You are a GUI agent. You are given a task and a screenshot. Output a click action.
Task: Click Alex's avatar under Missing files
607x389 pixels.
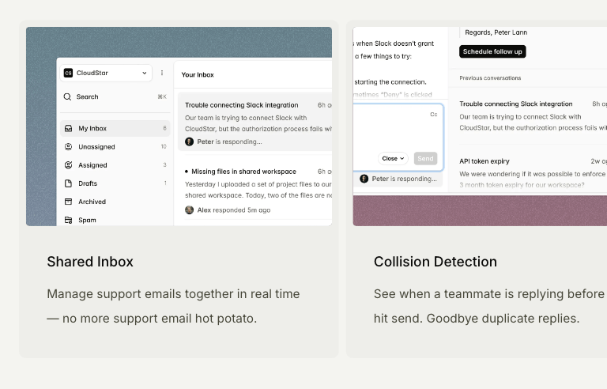(x=190, y=210)
